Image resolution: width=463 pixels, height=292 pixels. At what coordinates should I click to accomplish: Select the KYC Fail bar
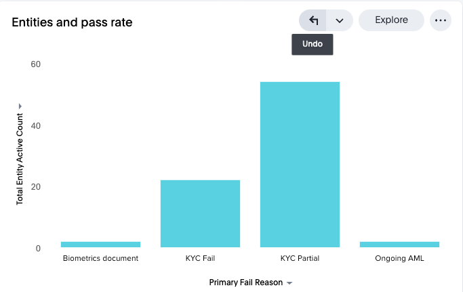pyautogui.click(x=200, y=213)
